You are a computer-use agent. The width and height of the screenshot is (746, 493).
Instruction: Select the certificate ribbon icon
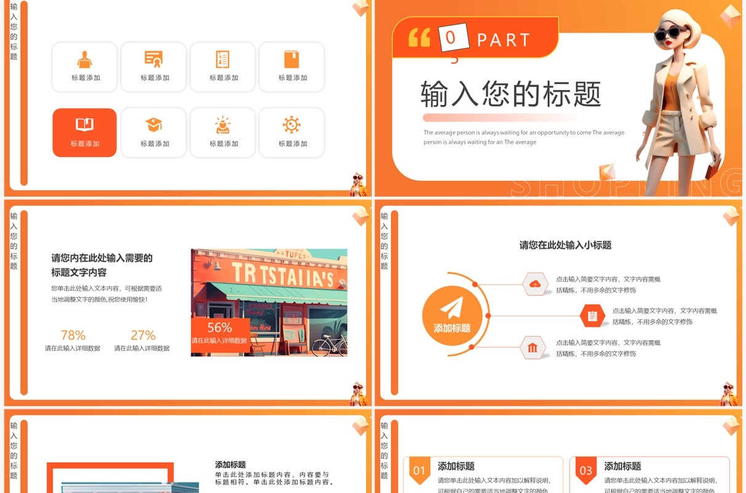(x=154, y=59)
